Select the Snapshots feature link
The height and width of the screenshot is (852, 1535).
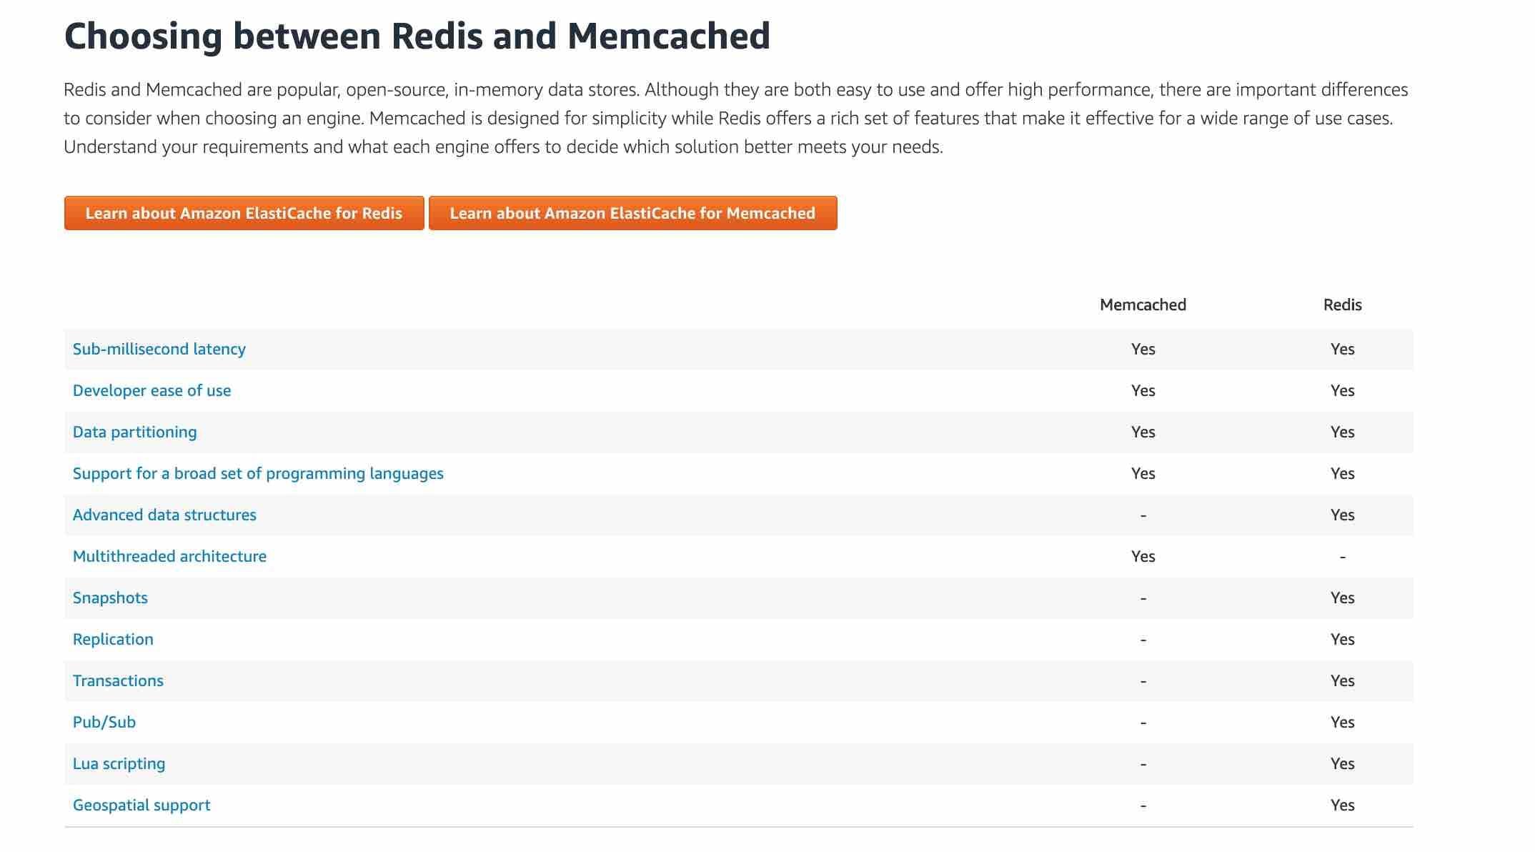[110, 598]
